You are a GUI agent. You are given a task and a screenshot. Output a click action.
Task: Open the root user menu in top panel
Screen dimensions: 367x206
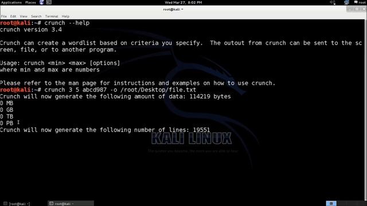pos(360,2)
